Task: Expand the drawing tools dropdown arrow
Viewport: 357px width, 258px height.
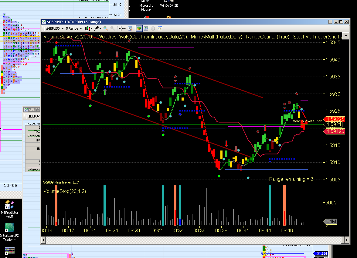Action: pyautogui.click(x=100, y=28)
